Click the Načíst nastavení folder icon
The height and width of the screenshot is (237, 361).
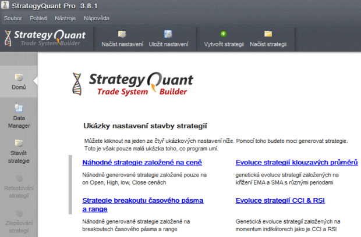point(122,34)
